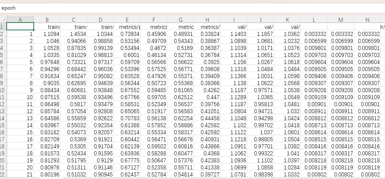Select cell with value 0.4368
The width and height of the screenshot is (385, 179).
click(207, 153)
